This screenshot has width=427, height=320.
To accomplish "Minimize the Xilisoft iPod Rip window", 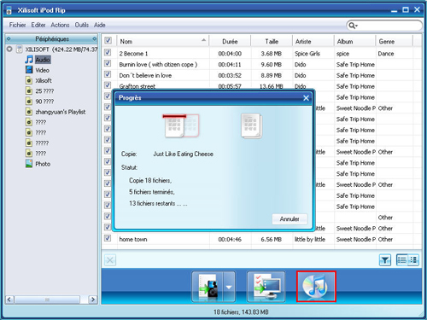I will (394, 10).
